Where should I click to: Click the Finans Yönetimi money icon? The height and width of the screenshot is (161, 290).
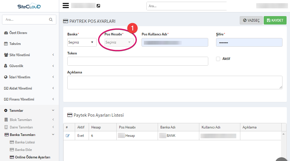6,99
